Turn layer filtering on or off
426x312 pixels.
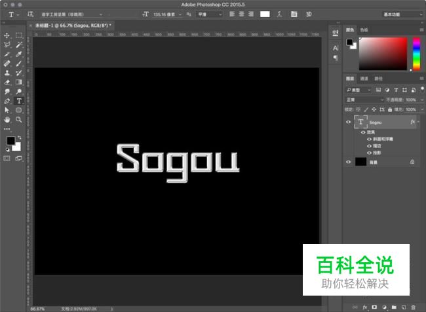coord(422,89)
